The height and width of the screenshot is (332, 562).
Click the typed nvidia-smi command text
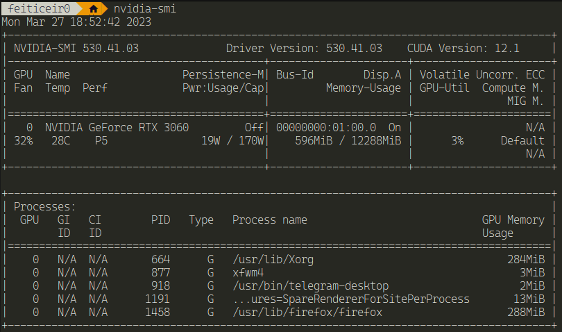pyautogui.click(x=145, y=8)
